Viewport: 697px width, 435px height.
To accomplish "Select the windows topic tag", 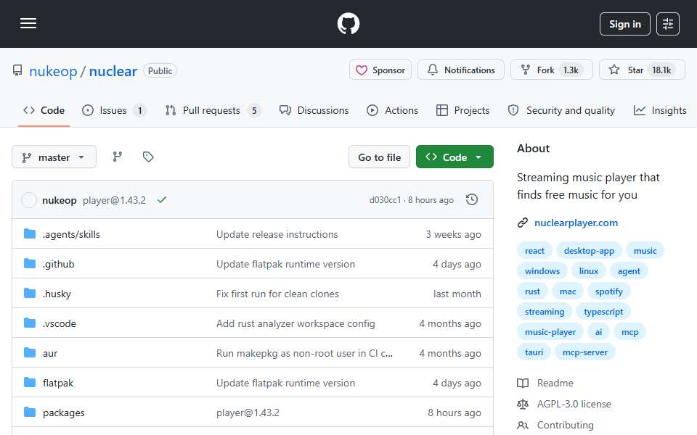I will pos(542,271).
